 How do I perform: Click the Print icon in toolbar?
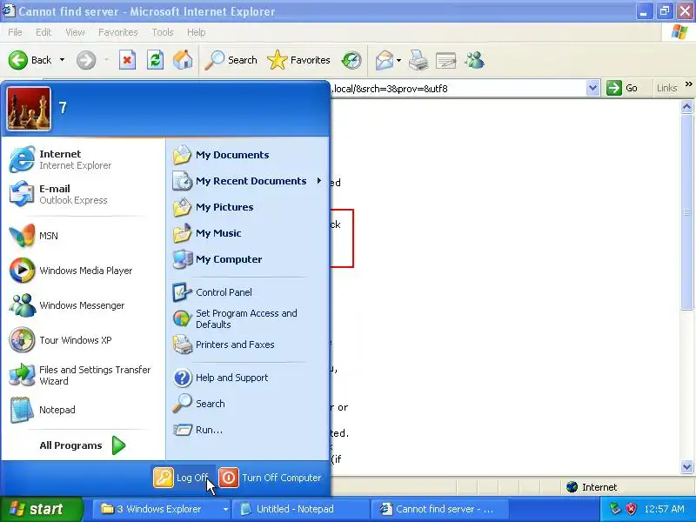(418, 60)
